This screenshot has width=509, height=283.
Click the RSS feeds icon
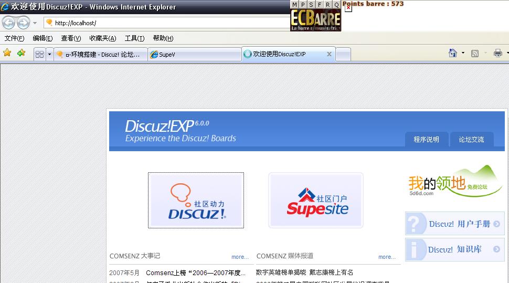point(474,53)
